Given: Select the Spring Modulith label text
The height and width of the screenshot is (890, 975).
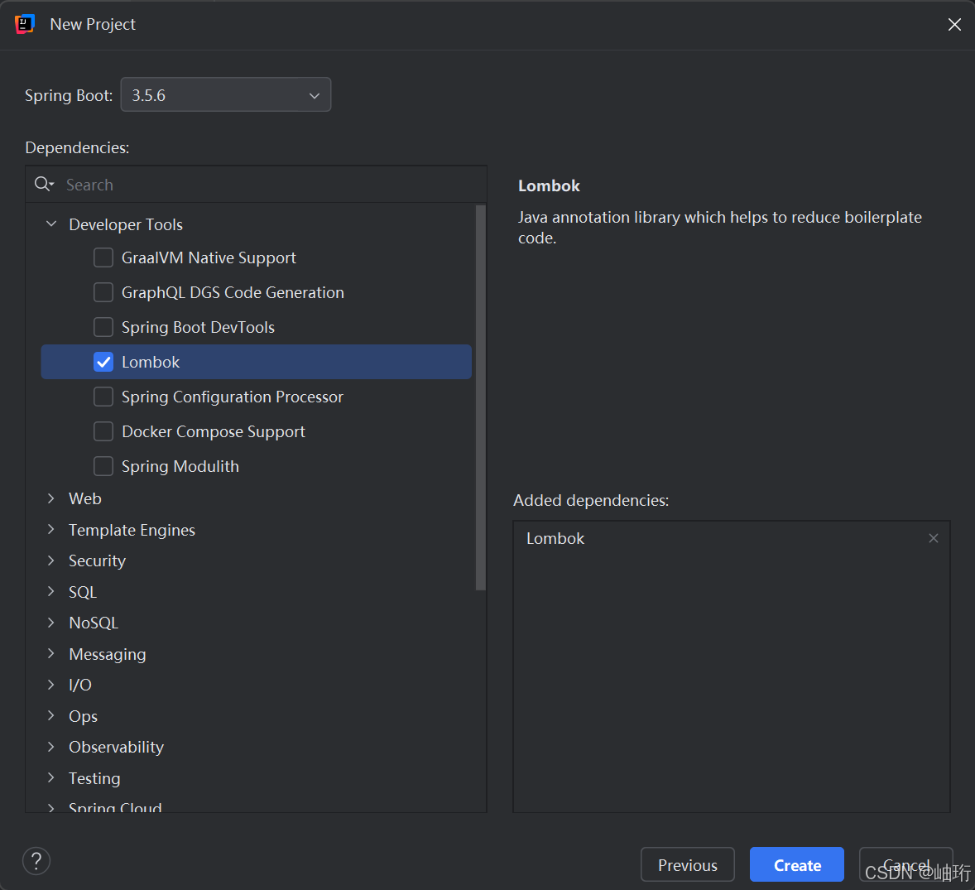Looking at the screenshot, I should tap(180, 466).
